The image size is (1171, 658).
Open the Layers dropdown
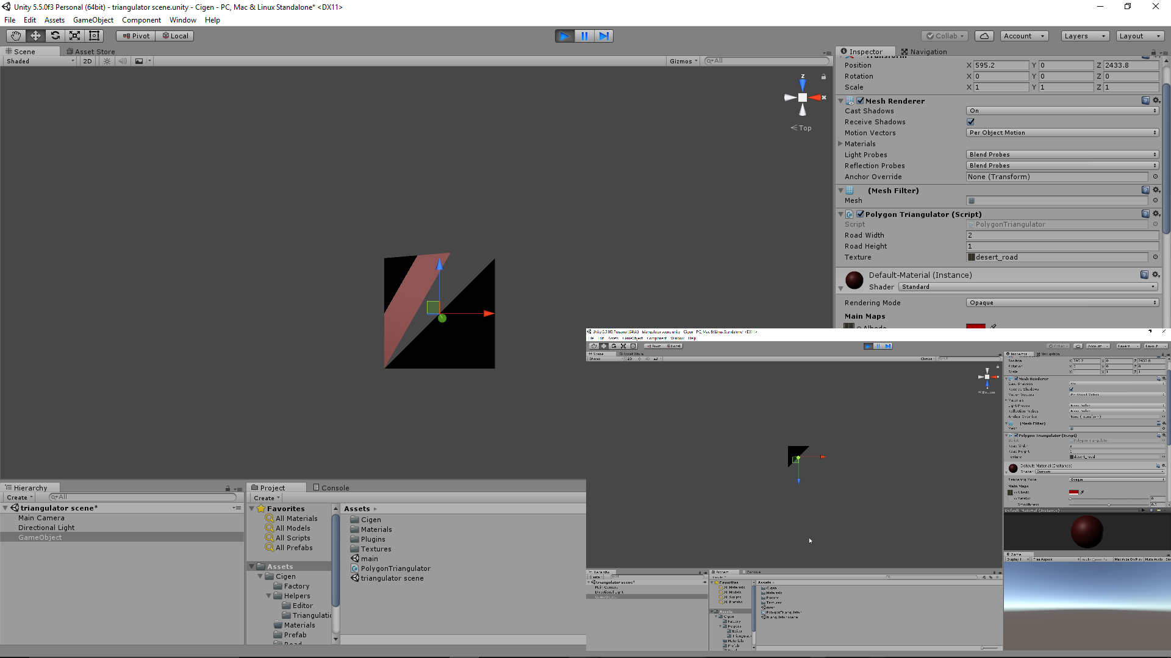click(x=1085, y=36)
